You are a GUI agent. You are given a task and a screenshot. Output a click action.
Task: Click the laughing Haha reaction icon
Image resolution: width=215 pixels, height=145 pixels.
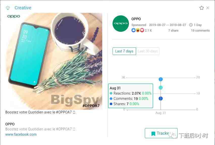(138, 30)
